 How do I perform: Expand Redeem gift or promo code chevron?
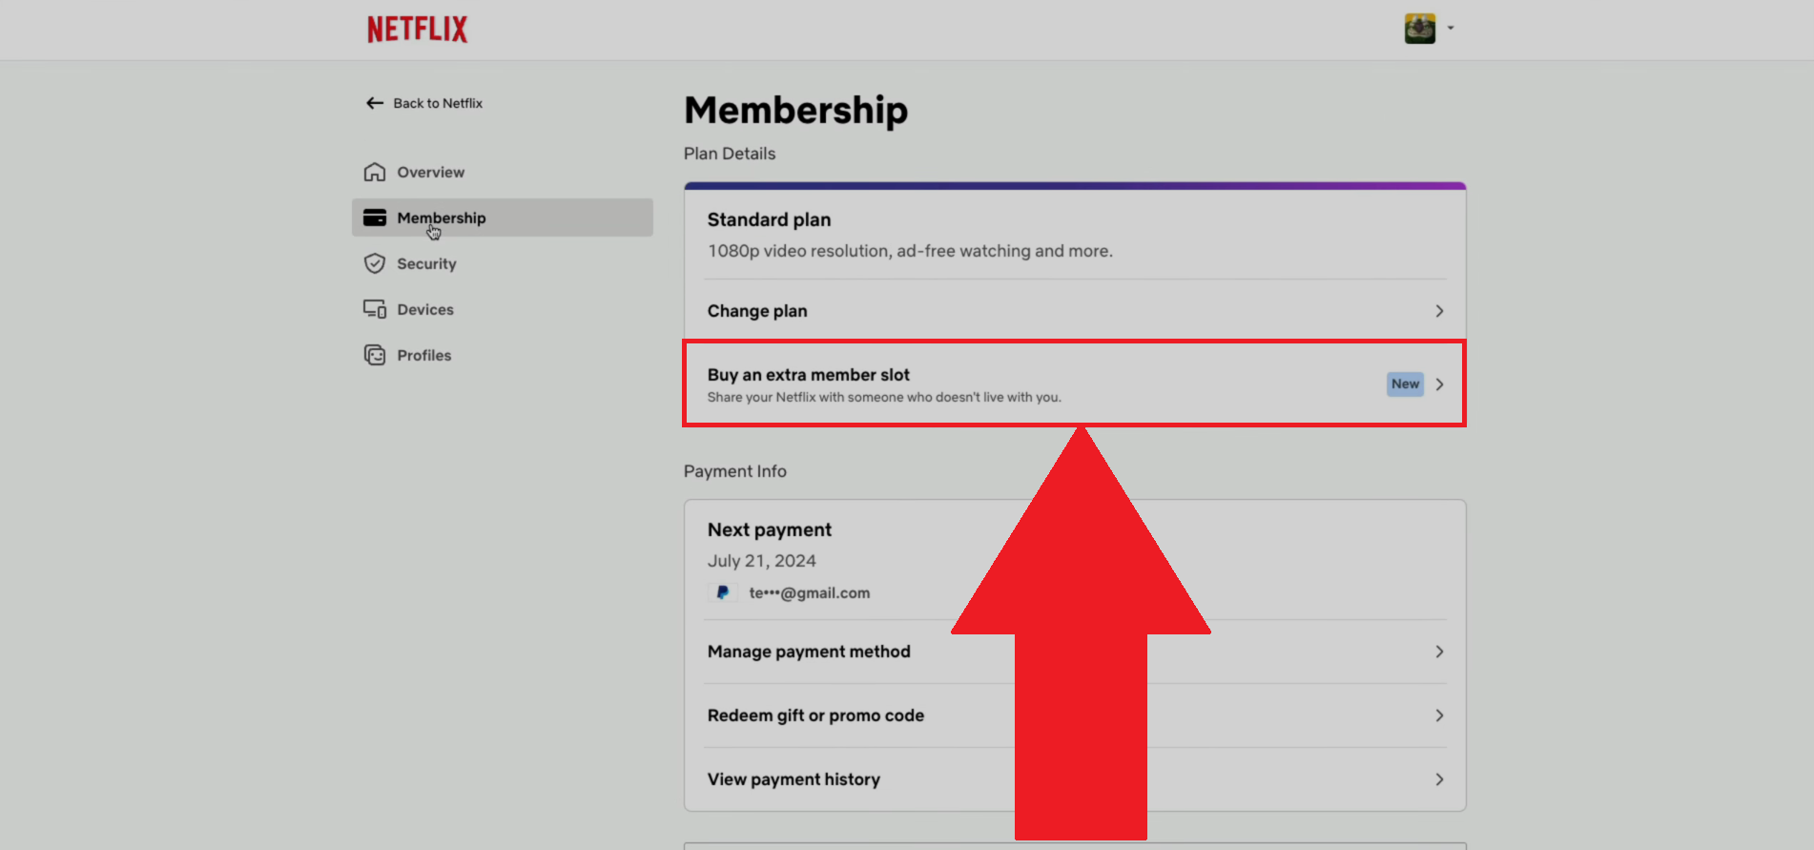point(1439,716)
